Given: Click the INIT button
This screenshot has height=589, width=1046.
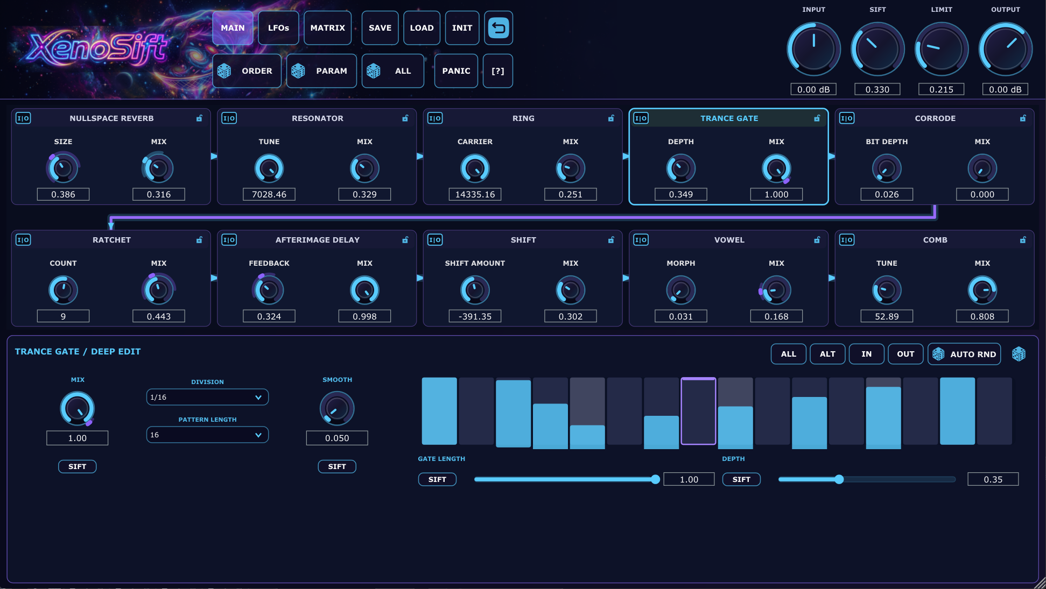Looking at the screenshot, I should pyautogui.click(x=462, y=27).
